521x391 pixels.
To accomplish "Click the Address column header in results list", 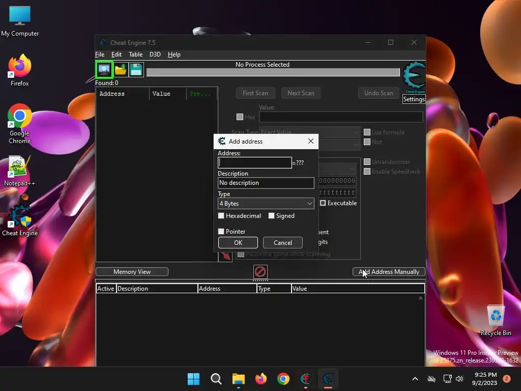I will (x=123, y=94).
